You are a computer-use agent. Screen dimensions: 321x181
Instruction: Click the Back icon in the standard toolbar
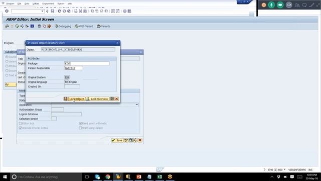pyautogui.click(x=59, y=11)
